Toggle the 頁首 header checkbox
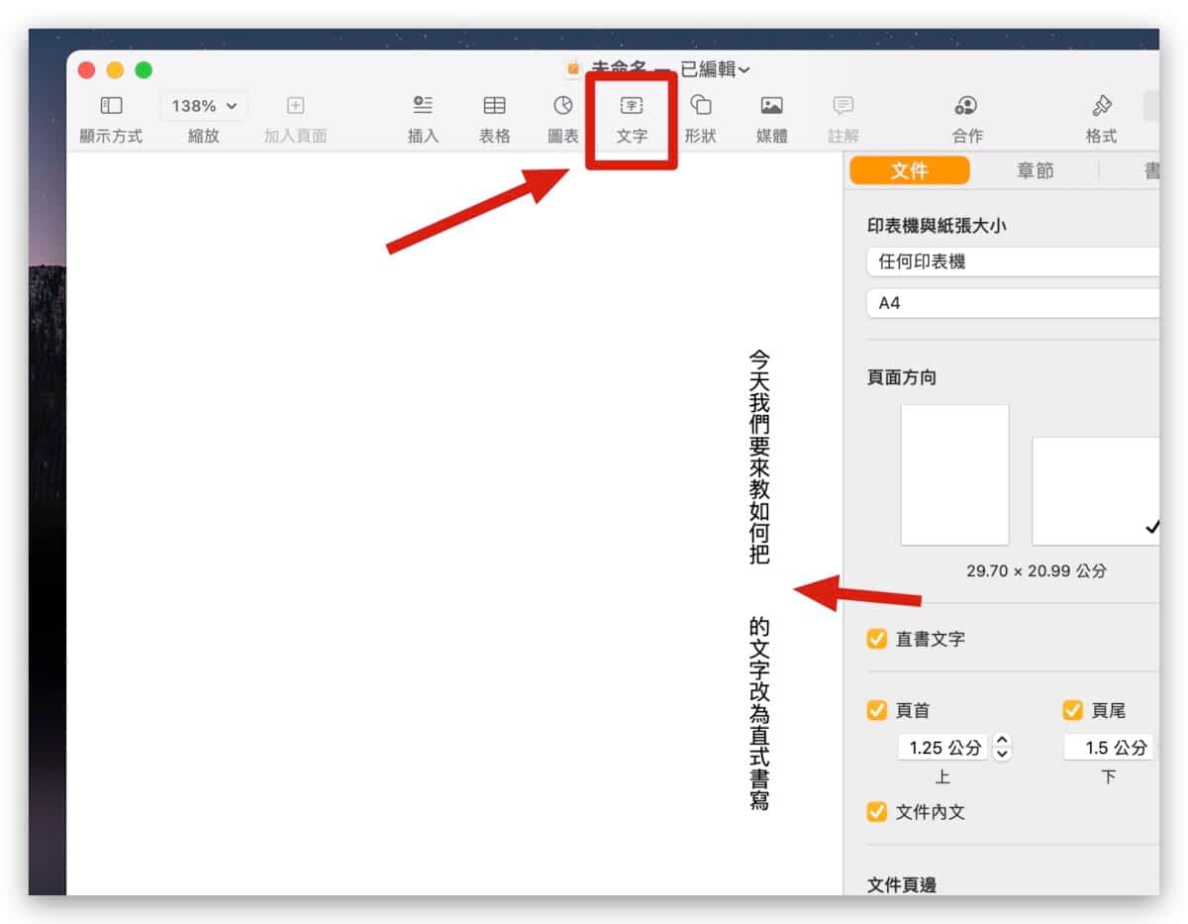Image resolution: width=1188 pixels, height=924 pixels. (x=877, y=710)
